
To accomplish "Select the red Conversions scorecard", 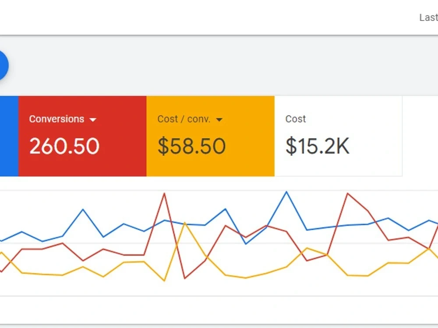I will click(x=82, y=136).
